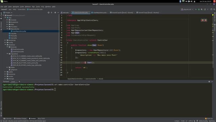The width and height of the screenshot is (216, 122).
Task: Collapse the database folder
Action: (5, 45)
